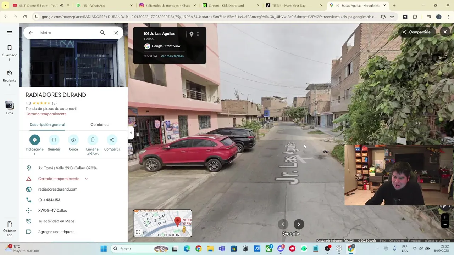The width and height of the screenshot is (454, 255).
Task: Switch to Opiniones tab
Action: (x=99, y=125)
